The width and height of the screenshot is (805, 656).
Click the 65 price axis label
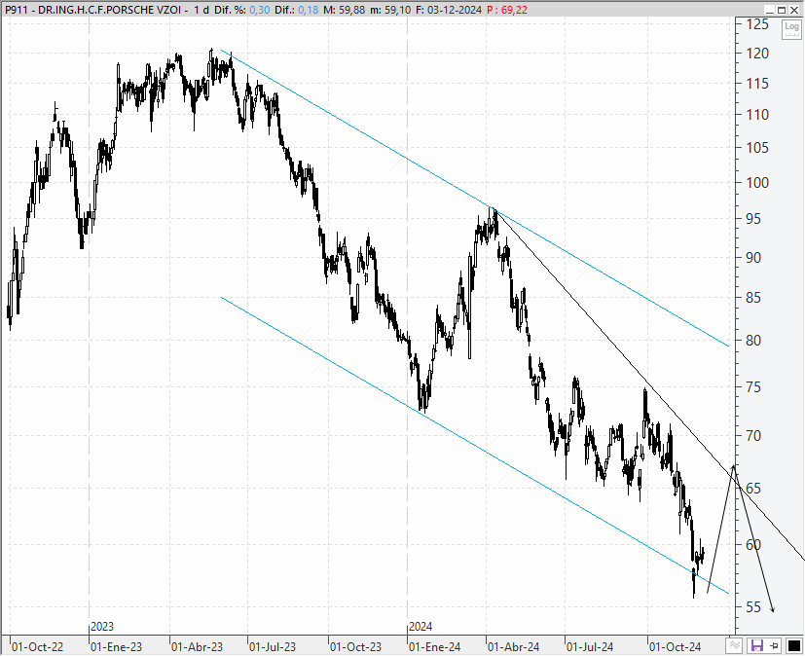pos(753,489)
